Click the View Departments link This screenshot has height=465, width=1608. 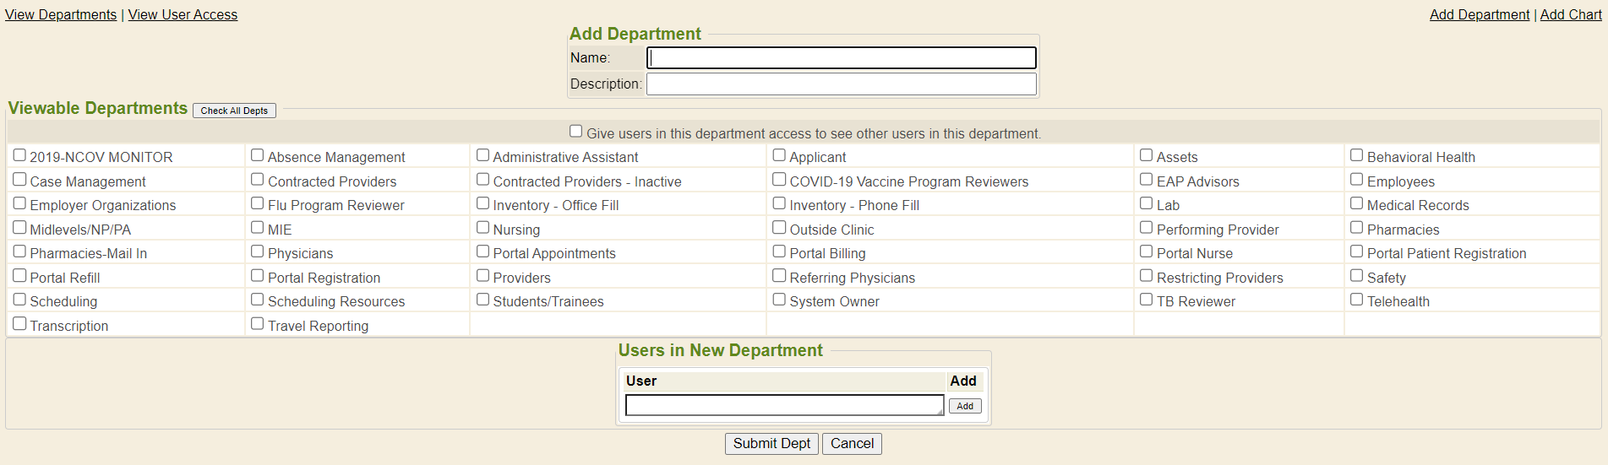click(x=61, y=14)
